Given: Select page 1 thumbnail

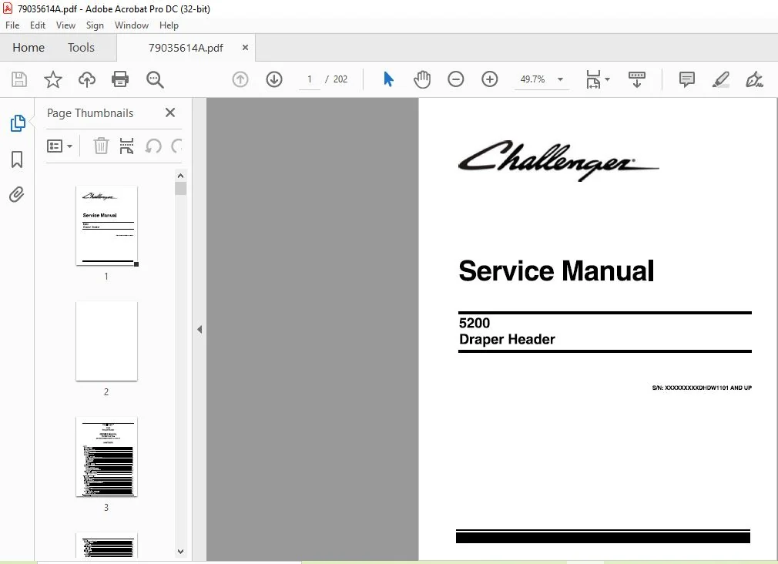Looking at the screenshot, I should 106,226.
